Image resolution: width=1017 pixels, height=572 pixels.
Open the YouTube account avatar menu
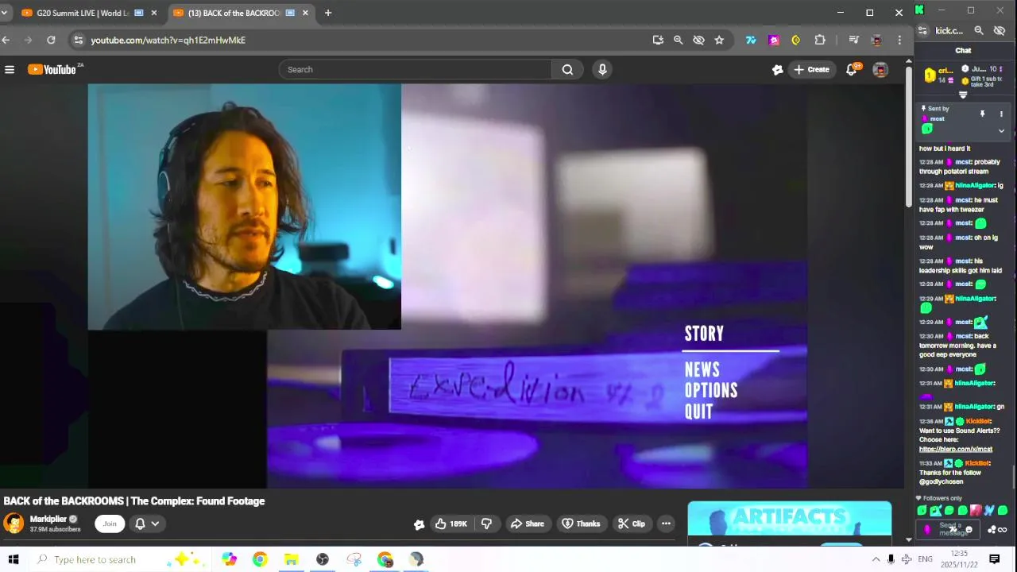pos(880,70)
